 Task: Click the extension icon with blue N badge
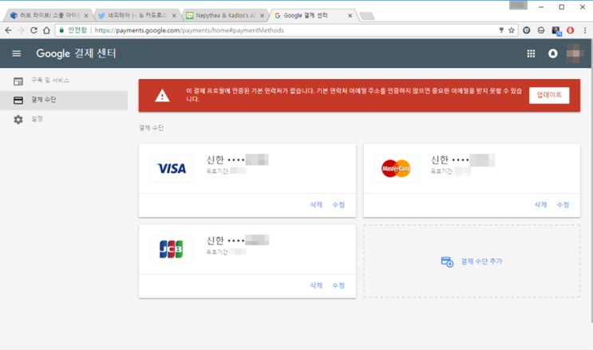[x=556, y=30]
